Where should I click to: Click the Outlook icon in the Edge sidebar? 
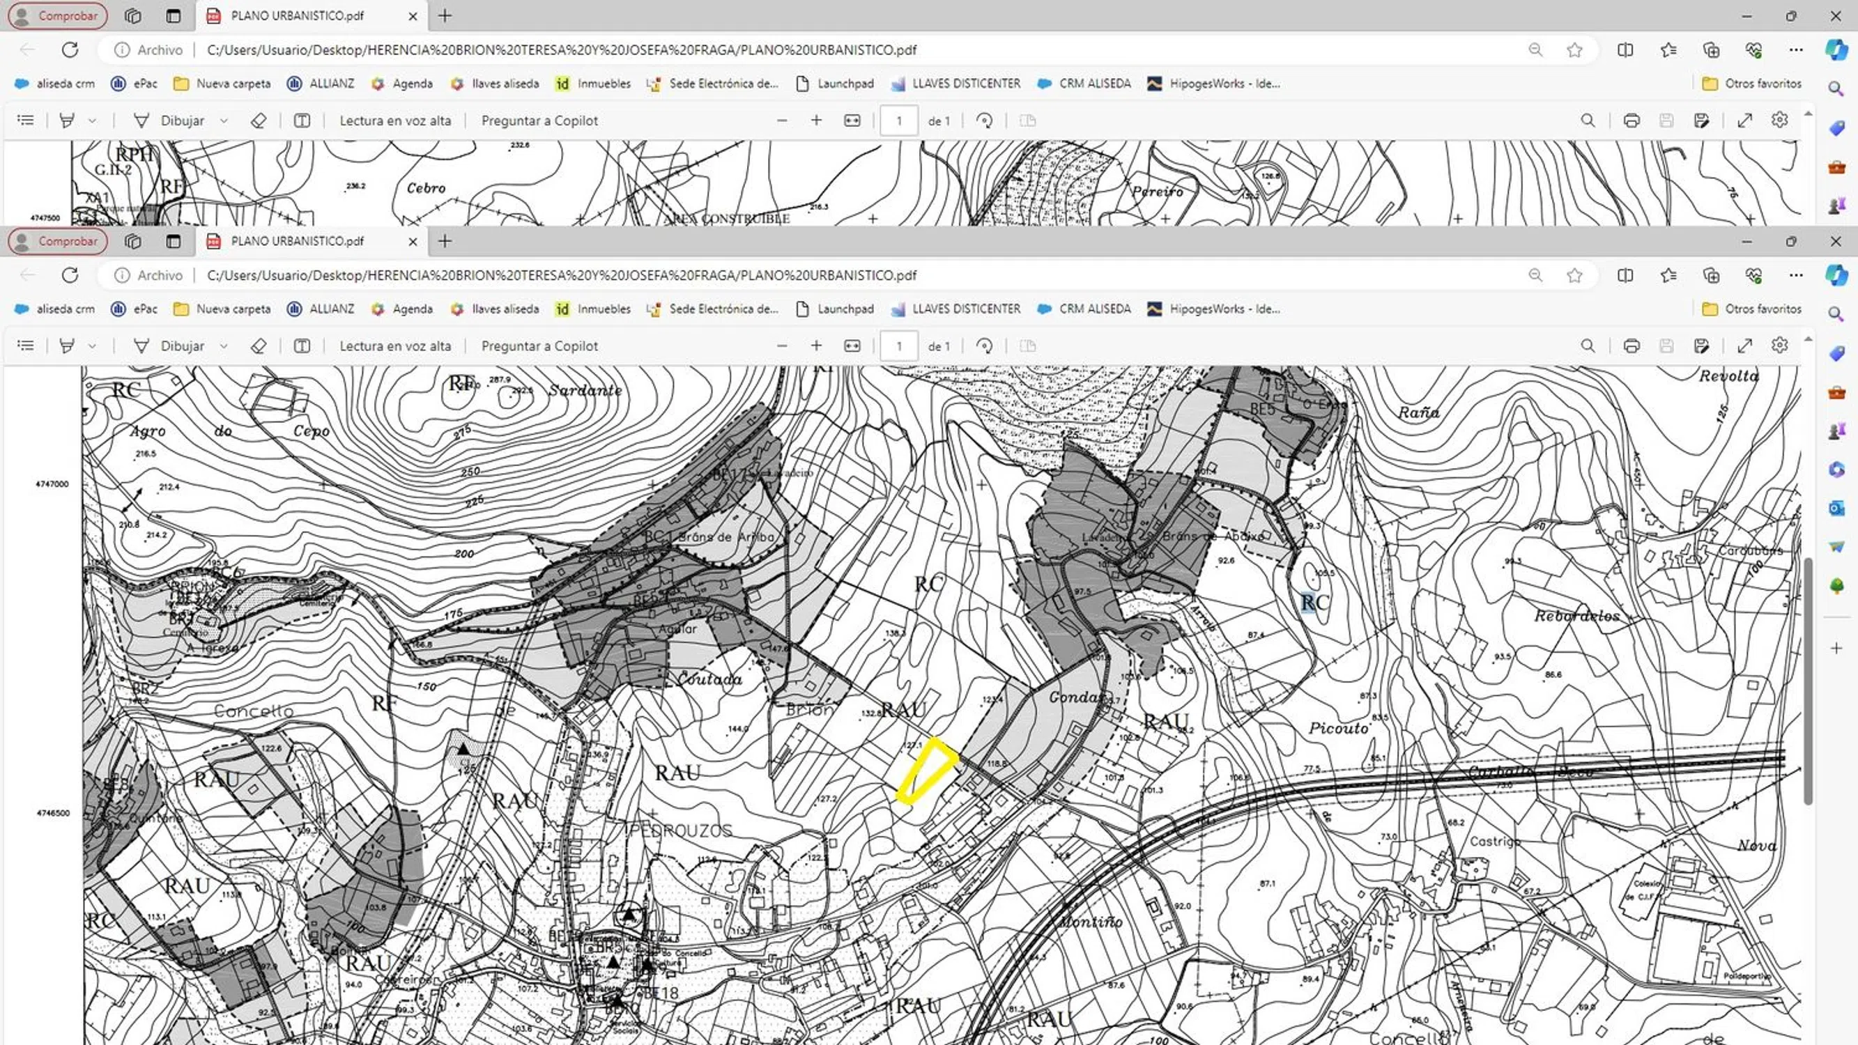point(1836,509)
